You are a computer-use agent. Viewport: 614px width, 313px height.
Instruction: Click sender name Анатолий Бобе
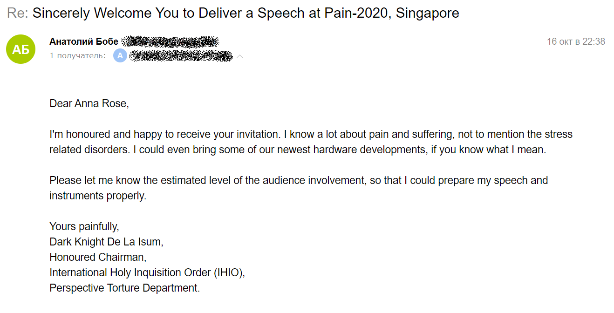(84, 41)
